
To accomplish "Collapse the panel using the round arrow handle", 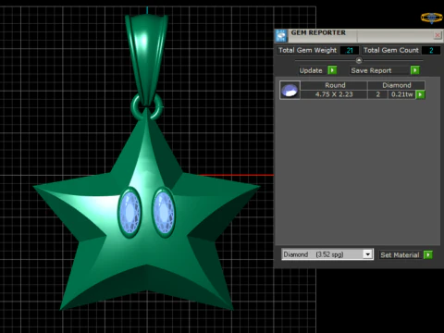I will pos(359,60).
